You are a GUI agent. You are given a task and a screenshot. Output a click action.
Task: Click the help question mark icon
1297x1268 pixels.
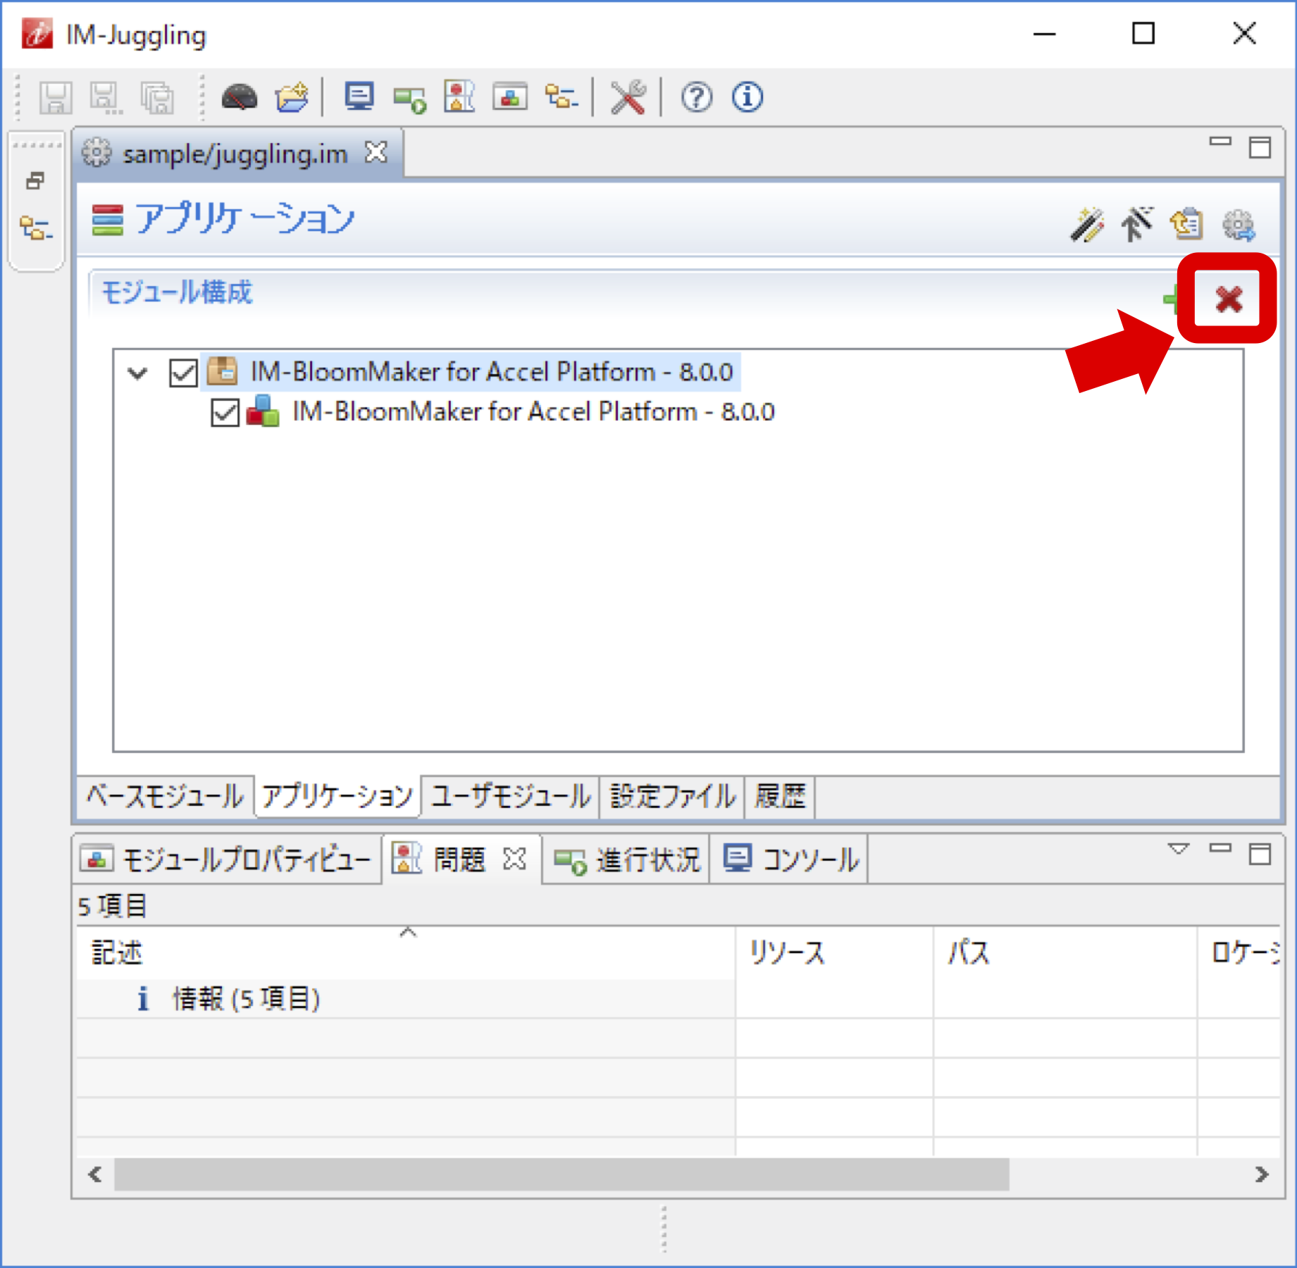[696, 97]
